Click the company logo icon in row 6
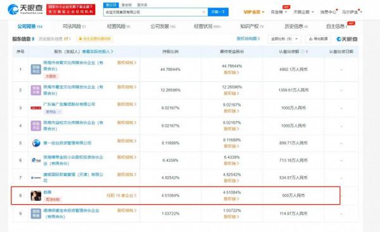The width and height of the screenshot is (380, 232). (36, 160)
